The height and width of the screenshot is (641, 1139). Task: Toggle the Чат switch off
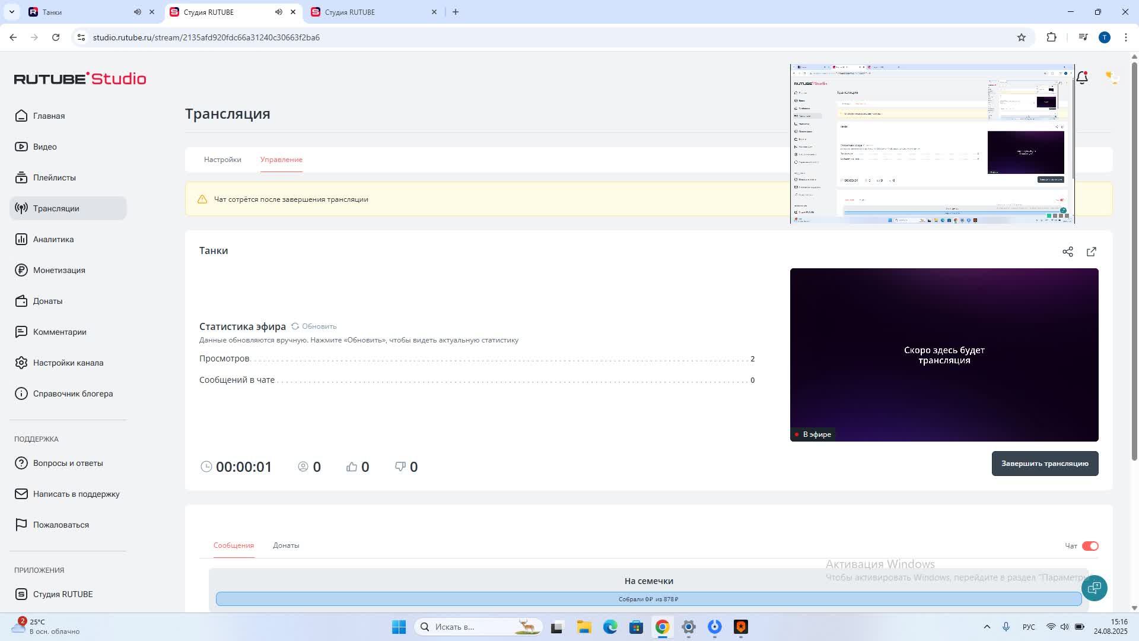[1090, 546]
